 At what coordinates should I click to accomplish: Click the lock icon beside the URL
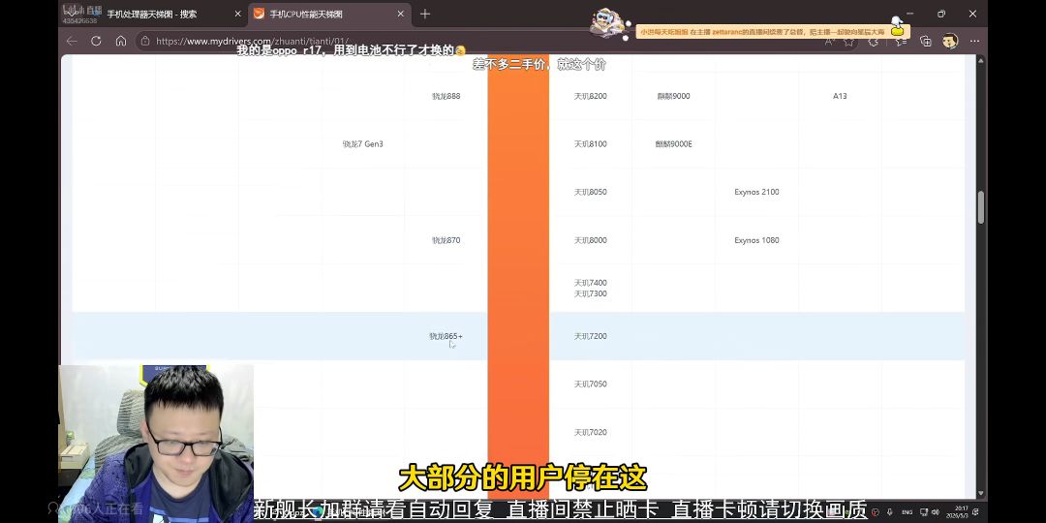tap(145, 41)
